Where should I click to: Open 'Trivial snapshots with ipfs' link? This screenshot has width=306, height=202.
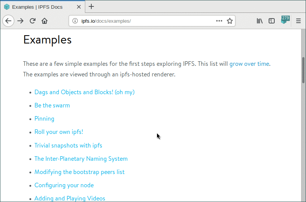pos(68,145)
